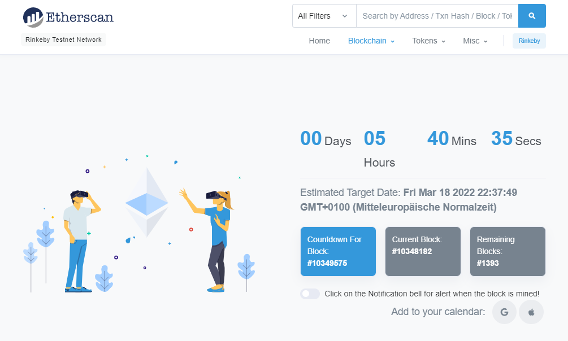
Task: Click the Ethereum VR illustration
Action: pyautogui.click(x=140, y=224)
